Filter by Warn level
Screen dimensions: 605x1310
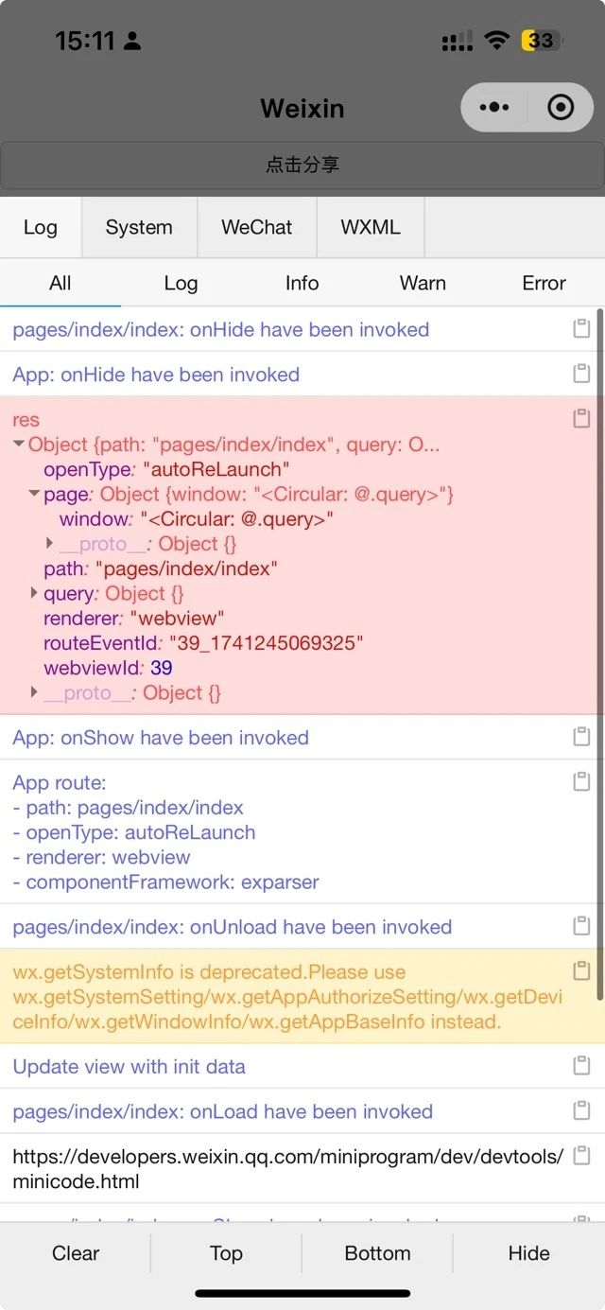coord(423,283)
